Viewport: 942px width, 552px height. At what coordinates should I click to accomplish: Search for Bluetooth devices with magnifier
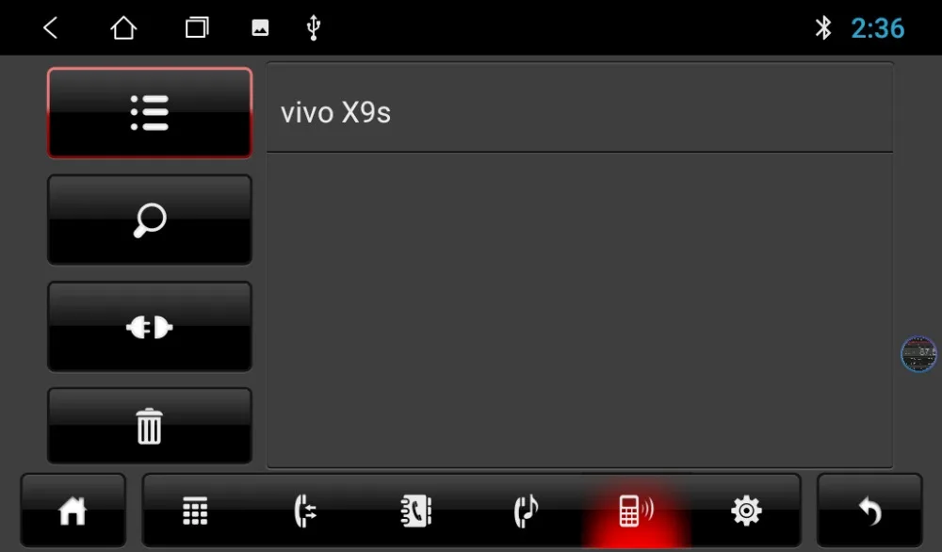tap(150, 219)
